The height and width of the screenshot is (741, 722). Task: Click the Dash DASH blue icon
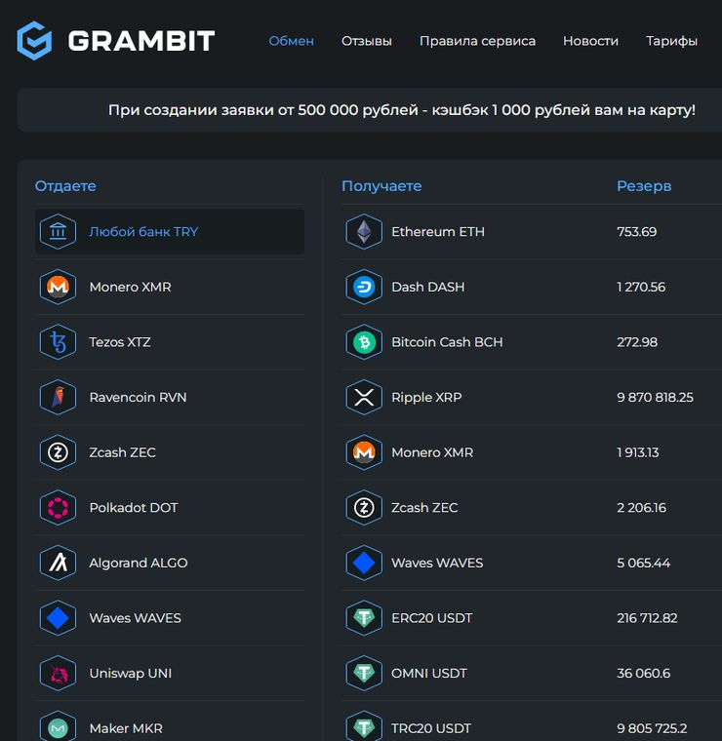click(364, 287)
